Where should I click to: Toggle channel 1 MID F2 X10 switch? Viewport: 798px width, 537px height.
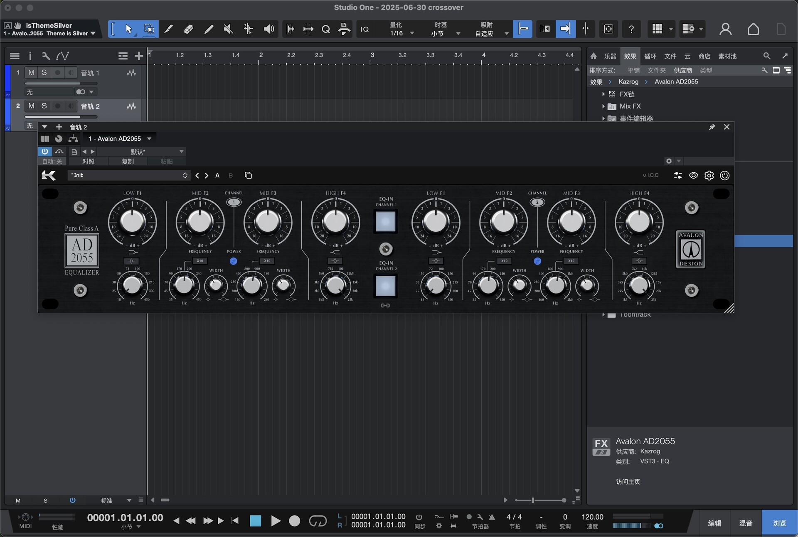point(200,261)
